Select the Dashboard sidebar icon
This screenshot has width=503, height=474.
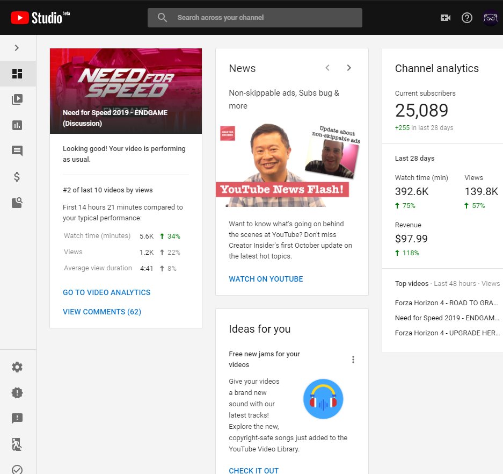tap(17, 74)
